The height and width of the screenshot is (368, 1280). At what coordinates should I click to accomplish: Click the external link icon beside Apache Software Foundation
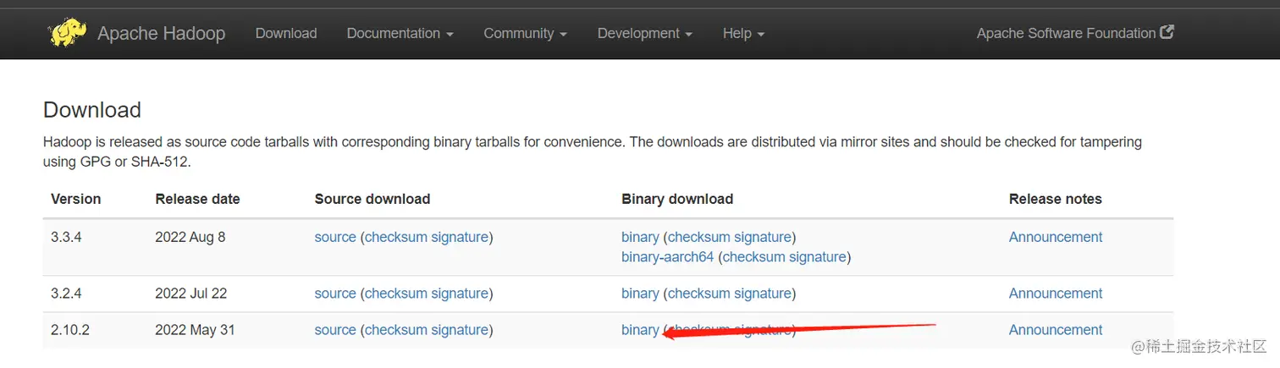pos(1167,33)
